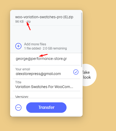Click the verified email checkmark icon
This screenshot has height=131, width=116.
(76, 72)
